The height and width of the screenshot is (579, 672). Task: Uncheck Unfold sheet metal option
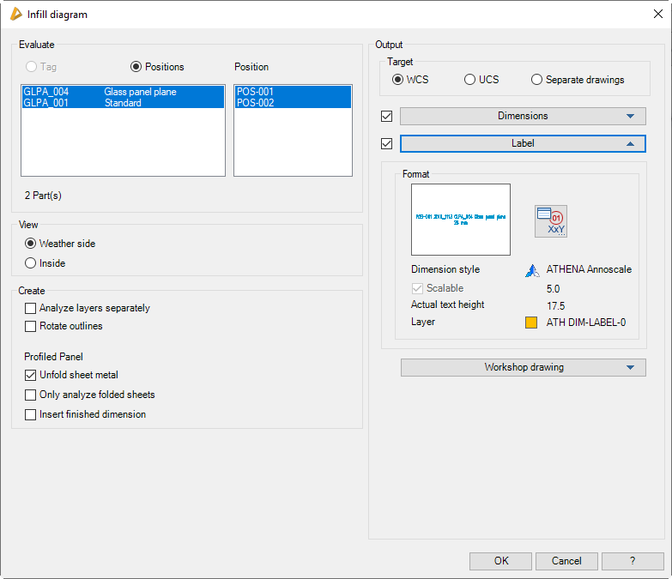pos(31,375)
